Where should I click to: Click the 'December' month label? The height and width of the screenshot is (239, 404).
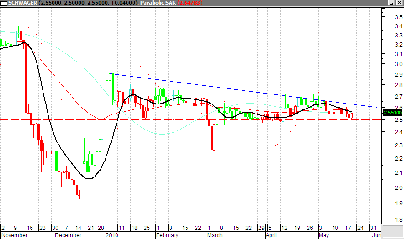coord(68,235)
